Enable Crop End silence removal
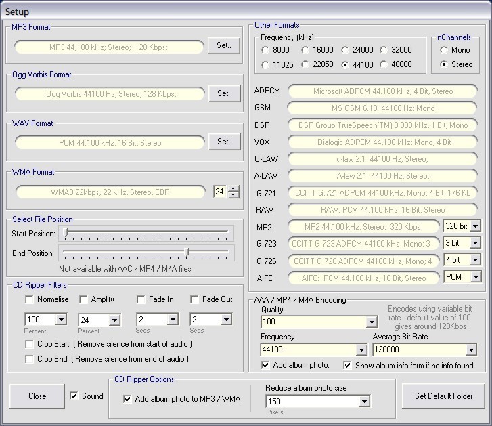Screen dimensions: 492x426 tap(29, 359)
